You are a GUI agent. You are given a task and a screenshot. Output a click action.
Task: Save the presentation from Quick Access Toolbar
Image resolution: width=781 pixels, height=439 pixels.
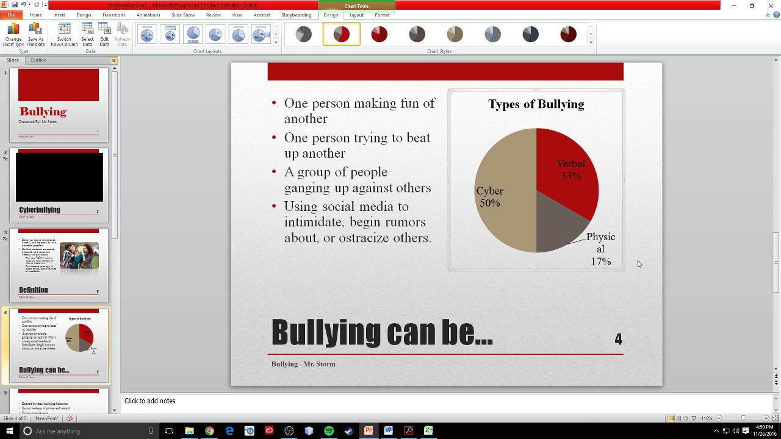(15, 5)
